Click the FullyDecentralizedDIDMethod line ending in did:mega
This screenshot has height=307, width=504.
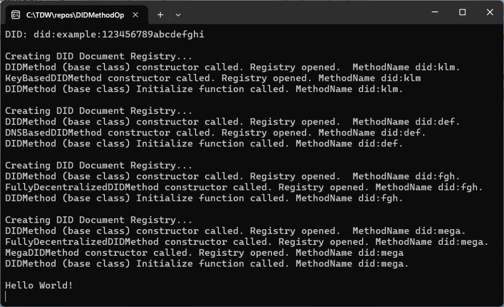247,242
